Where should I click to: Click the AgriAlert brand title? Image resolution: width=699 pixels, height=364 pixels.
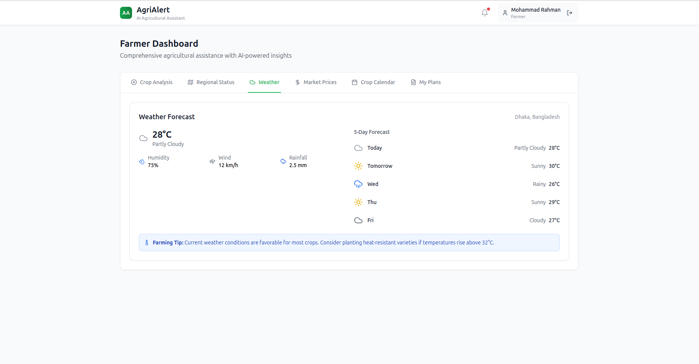coord(153,10)
